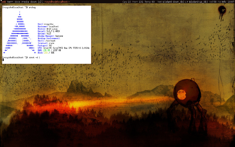Click the Vol 58 volume widget
235x147 pixels.
click(213, 2)
